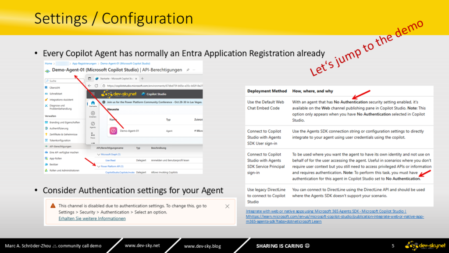Open the more options ellipsis beside the page title
Image resolution: width=449 pixels, height=253 pixels.
pyautogui.click(x=194, y=70)
